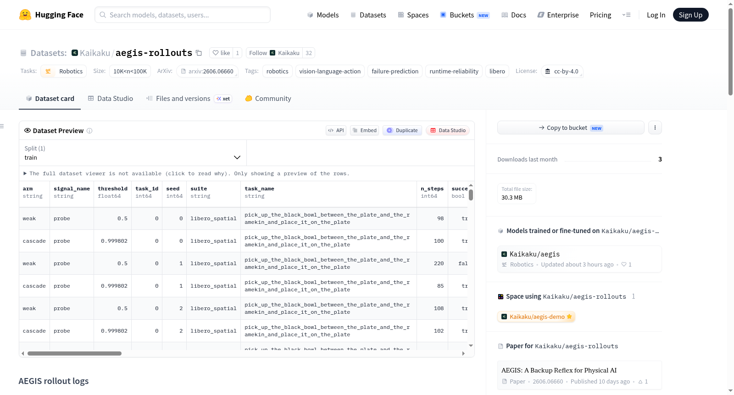Screen dimensions: 734x395
Task: Open the API button in Dataset Preview
Action: coord(336,130)
